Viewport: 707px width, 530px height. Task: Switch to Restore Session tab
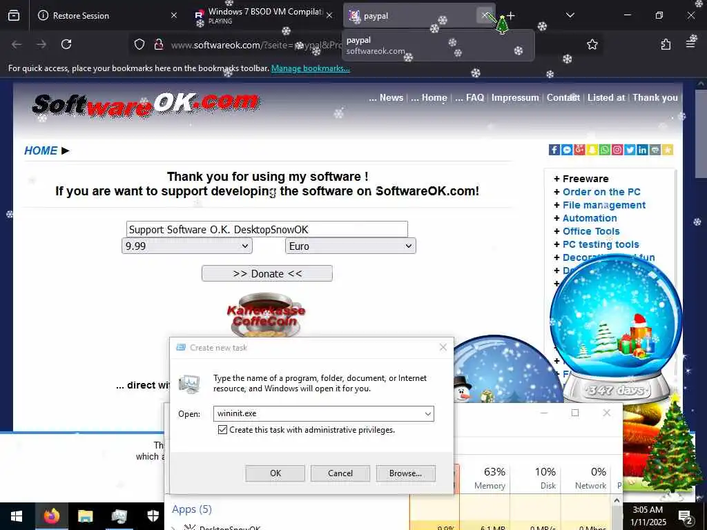coord(106,15)
